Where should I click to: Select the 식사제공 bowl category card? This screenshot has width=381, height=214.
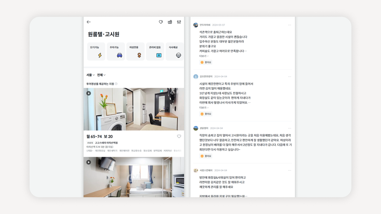[175, 51]
